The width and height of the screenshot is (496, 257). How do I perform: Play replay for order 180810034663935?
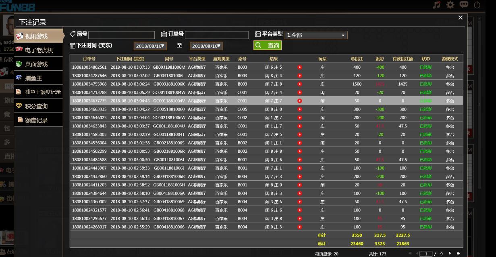tap(299, 109)
